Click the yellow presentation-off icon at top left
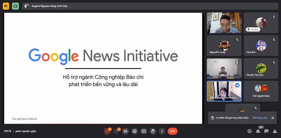The width and height of the screenshot is (281, 138). tap(6, 6)
